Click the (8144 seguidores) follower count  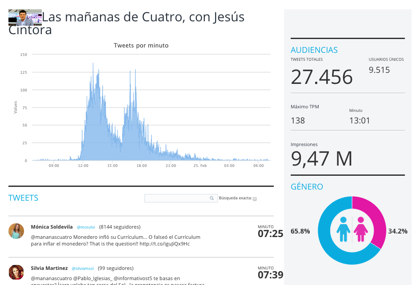point(120,227)
